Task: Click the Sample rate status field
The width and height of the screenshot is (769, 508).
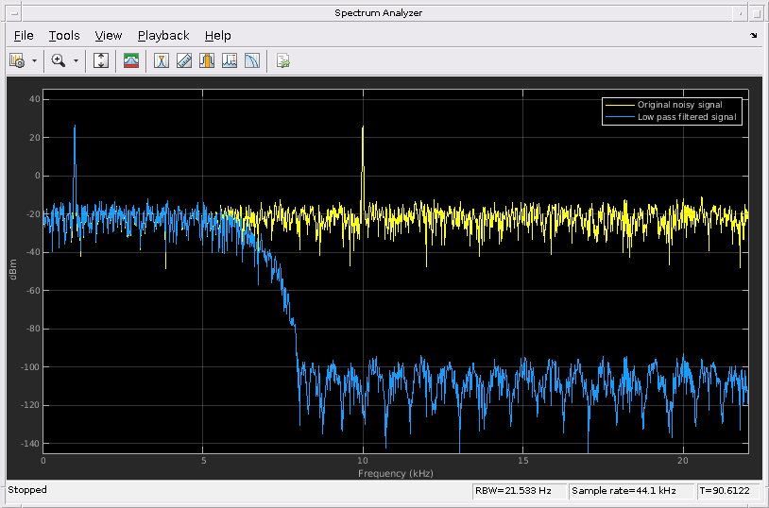Action: 630,491
